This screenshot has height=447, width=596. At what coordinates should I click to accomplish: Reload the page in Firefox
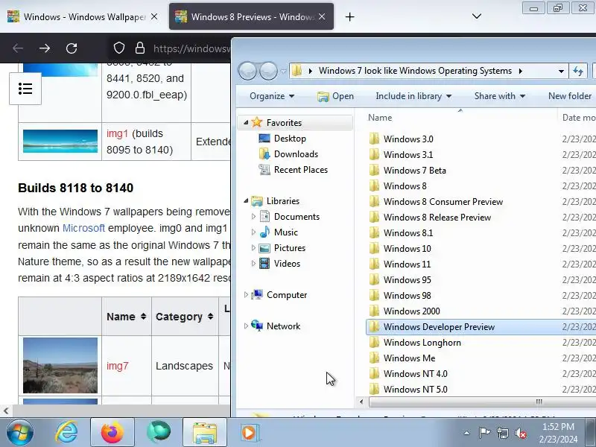point(72,48)
